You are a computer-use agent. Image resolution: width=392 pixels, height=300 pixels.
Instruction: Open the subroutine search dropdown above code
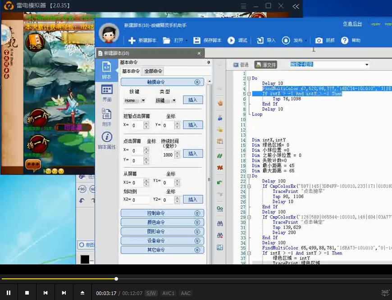point(366,65)
